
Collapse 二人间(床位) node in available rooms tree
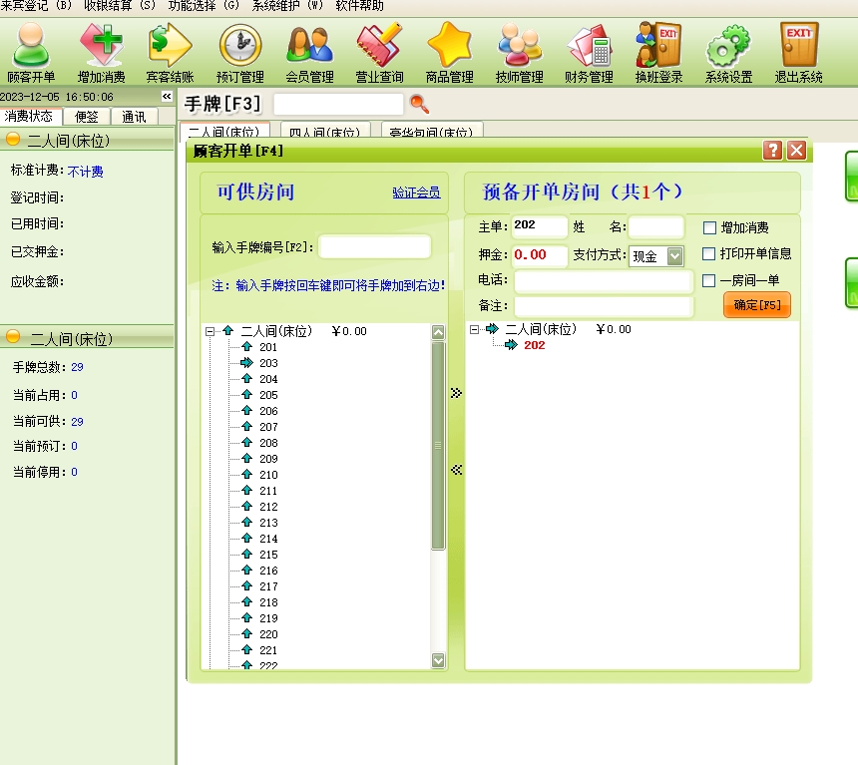pyautogui.click(x=211, y=331)
